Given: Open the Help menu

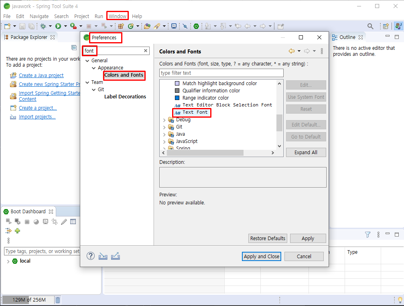Looking at the screenshot, I should (137, 16).
